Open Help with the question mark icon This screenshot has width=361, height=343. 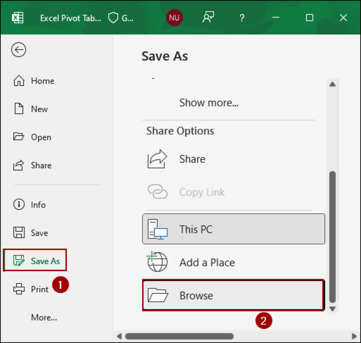(242, 18)
